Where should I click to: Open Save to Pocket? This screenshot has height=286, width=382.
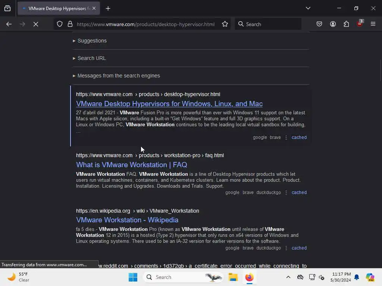[319, 24]
